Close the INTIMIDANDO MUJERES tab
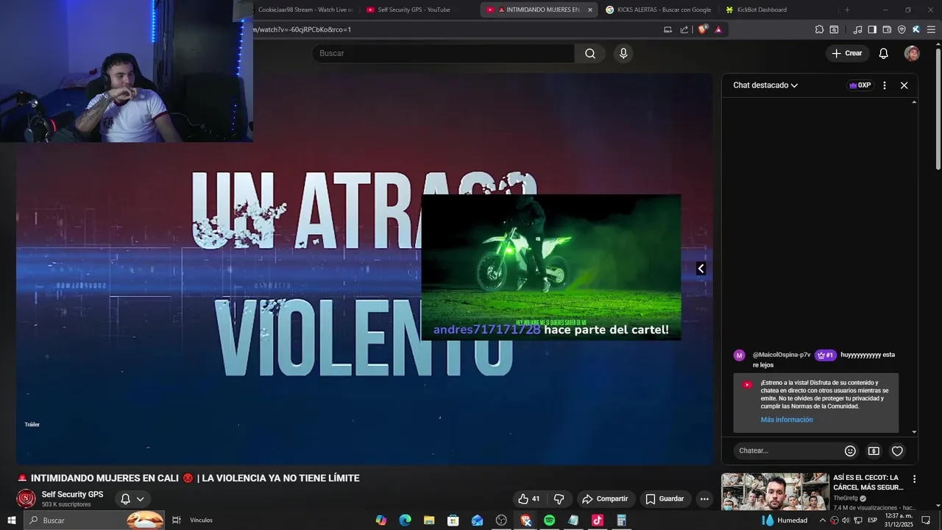 point(589,10)
